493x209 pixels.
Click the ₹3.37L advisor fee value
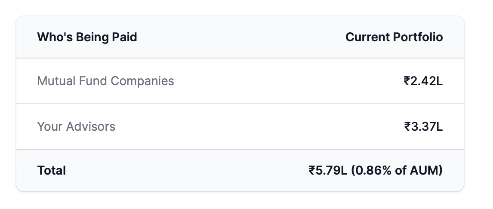(x=423, y=127)
